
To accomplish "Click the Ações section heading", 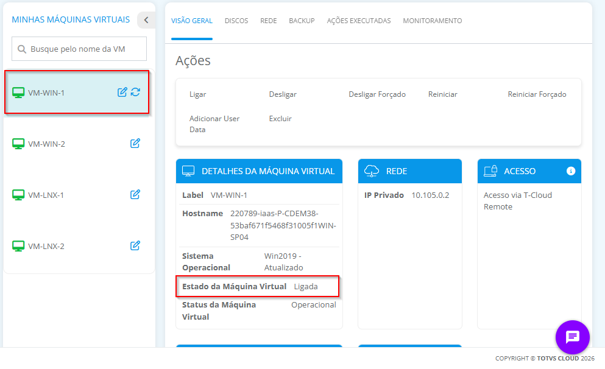I will (193, 61).
